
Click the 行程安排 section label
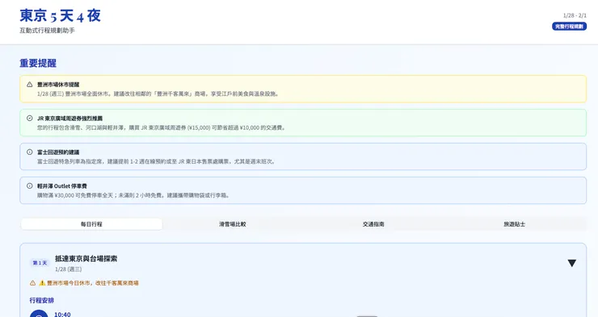42,300
